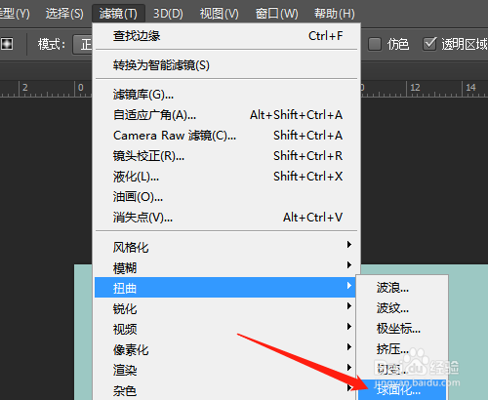Choose 挤压... distort filter
Screen dimensions: 488x400
pyautogui.click(x=402, y=349)
